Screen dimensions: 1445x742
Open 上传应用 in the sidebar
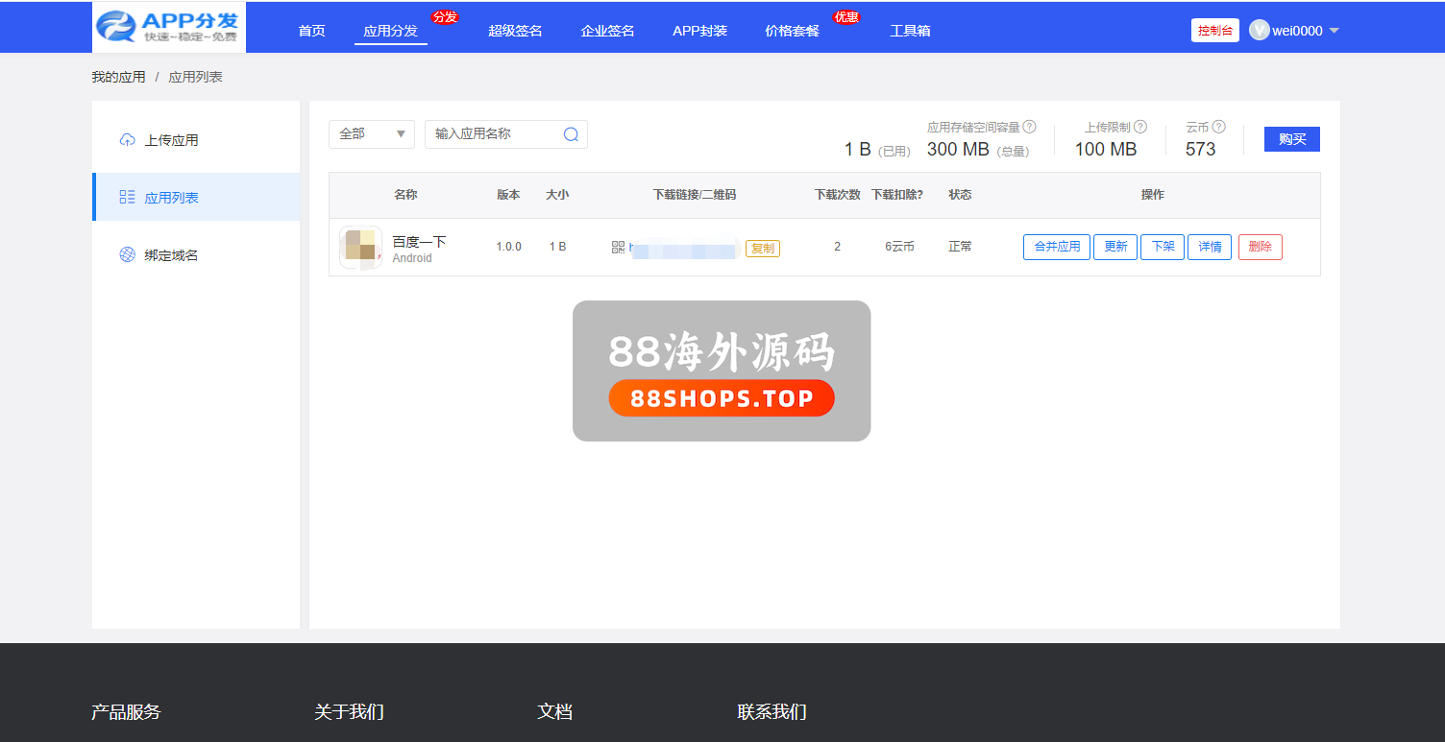coord(171,140)
